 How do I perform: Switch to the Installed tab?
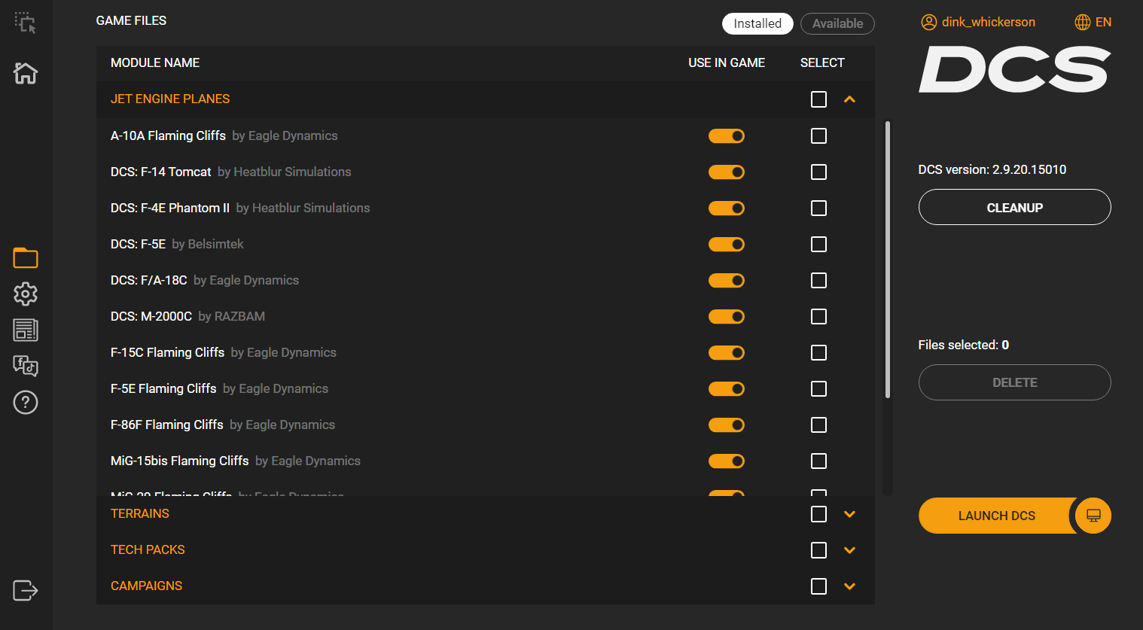pos(757,23)
